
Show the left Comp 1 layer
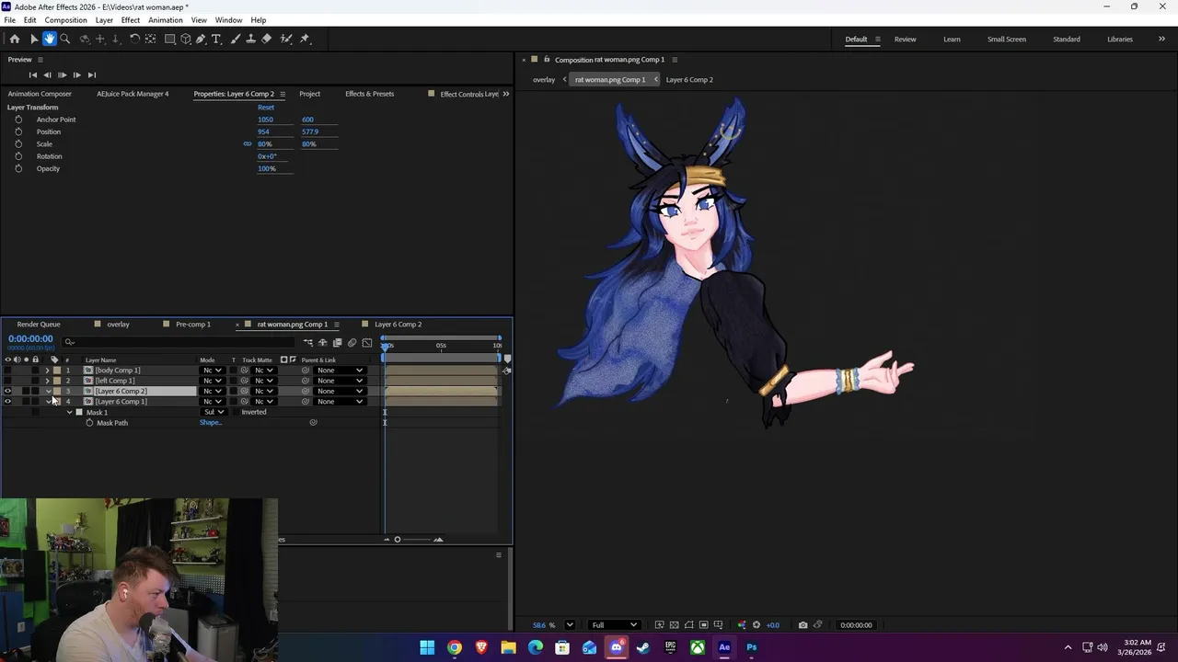[8, 381]
